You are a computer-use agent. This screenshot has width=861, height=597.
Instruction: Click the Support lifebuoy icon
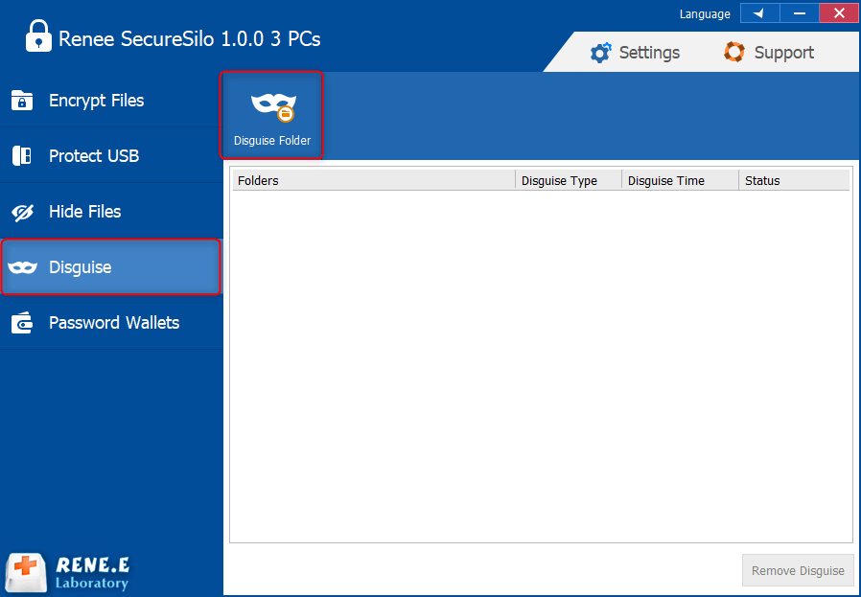734,53
